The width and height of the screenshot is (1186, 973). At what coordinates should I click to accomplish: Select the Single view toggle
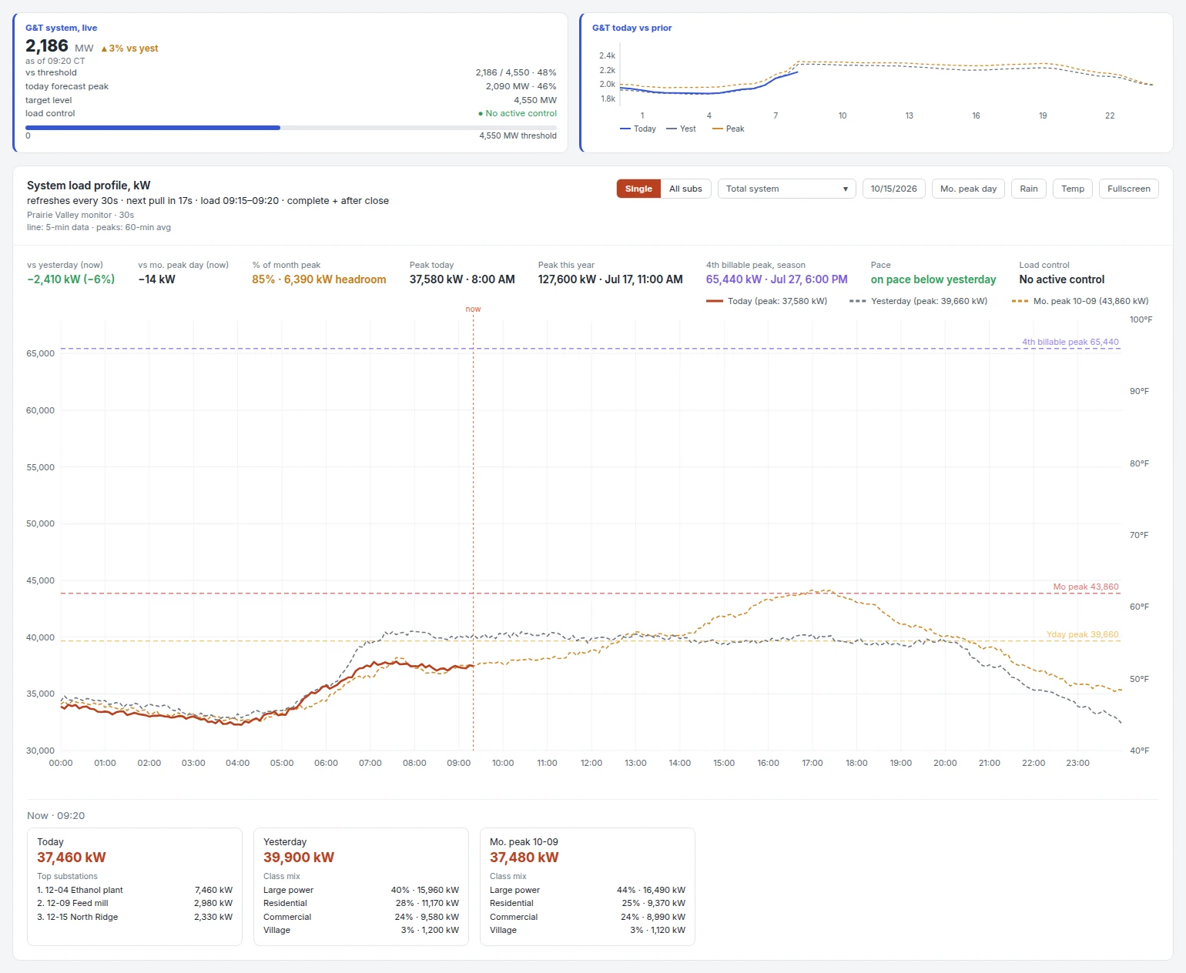pos(638,189)
